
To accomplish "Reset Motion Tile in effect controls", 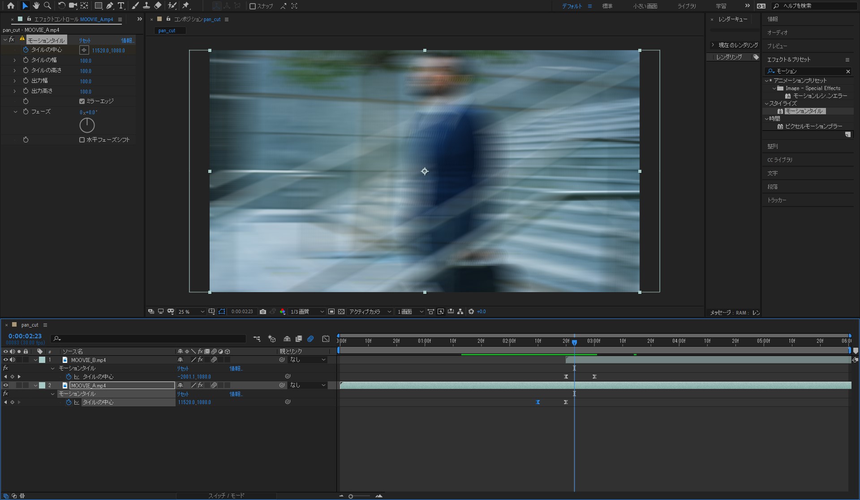I will click(85, 40).
